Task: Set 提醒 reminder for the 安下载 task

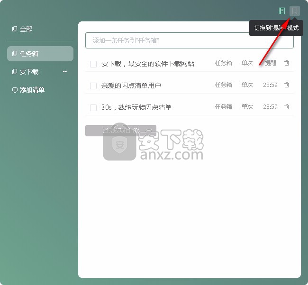Action: [270, 63]
